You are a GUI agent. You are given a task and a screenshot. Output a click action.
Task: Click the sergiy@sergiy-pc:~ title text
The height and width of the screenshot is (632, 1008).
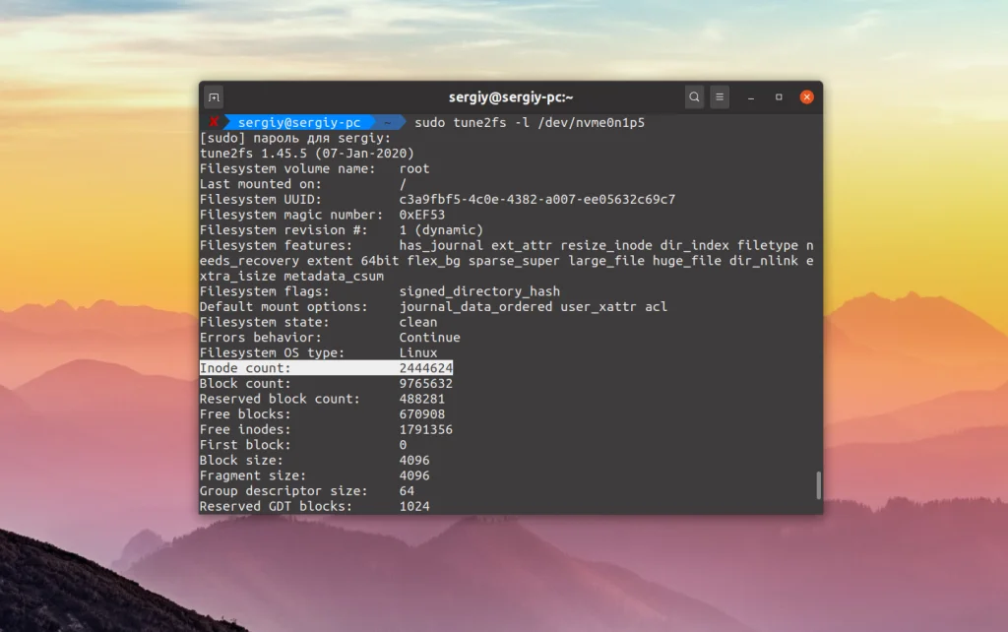point(512,96)
